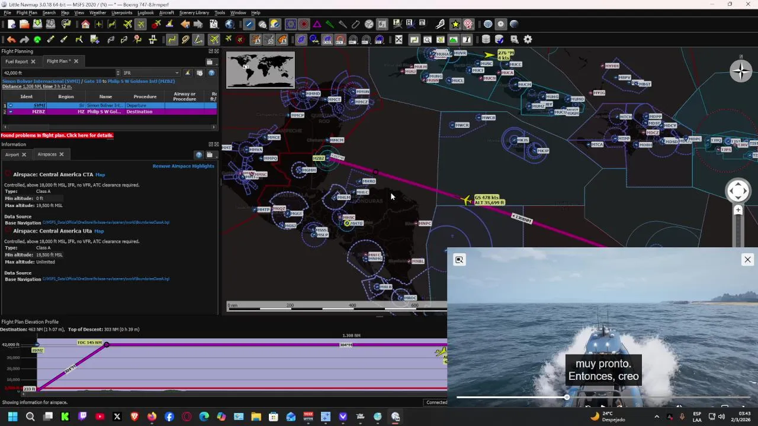Toggle the red circular airspace display button

[x=304, y=24]
